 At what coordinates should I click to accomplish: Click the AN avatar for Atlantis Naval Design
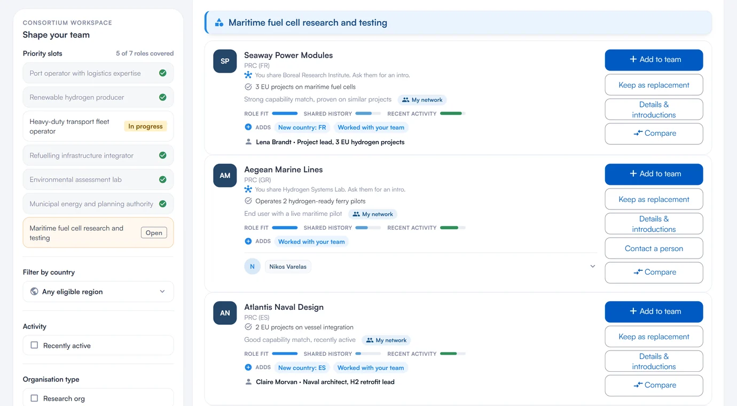[225, 313]
